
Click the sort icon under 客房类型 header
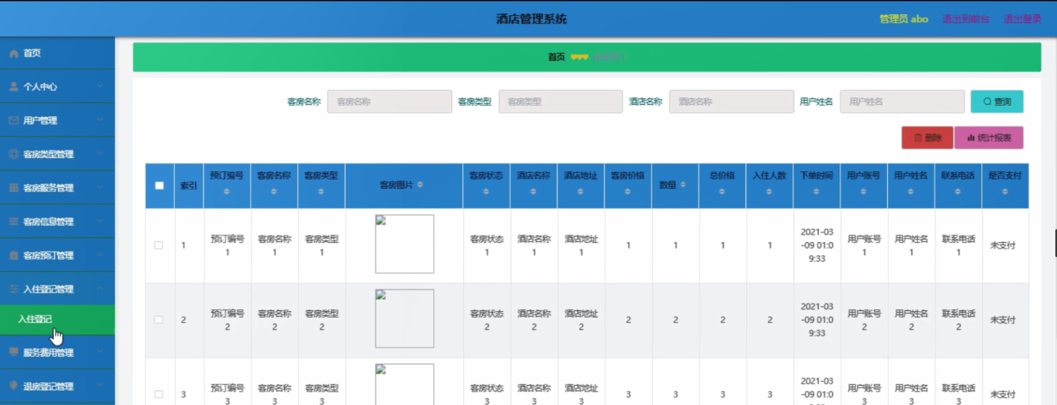pyautogui.click(x=321, y=192)
